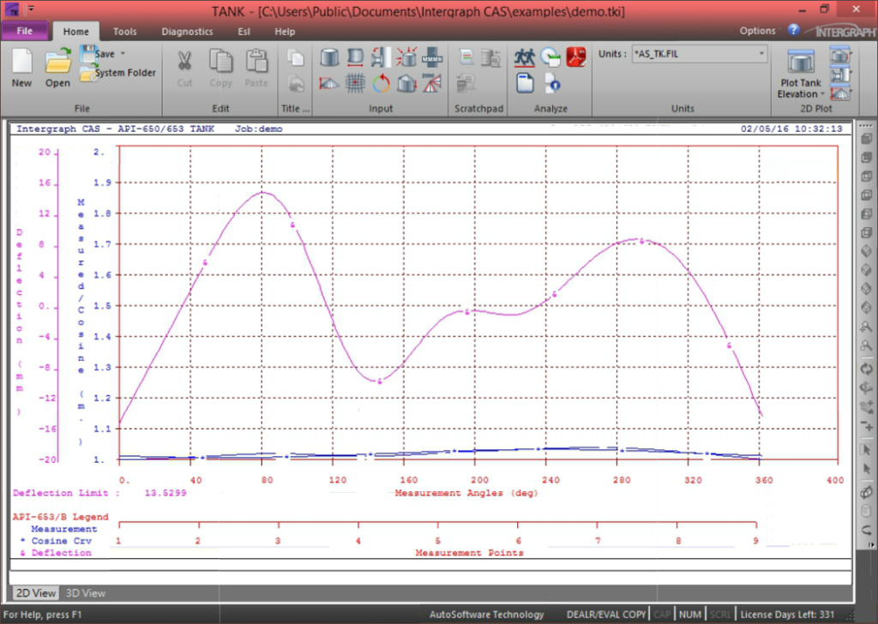This screenshot has width=878, height=624.
Task: Click the DEALR/EVAL COPY status text
Action: click(x=606, y=615)
